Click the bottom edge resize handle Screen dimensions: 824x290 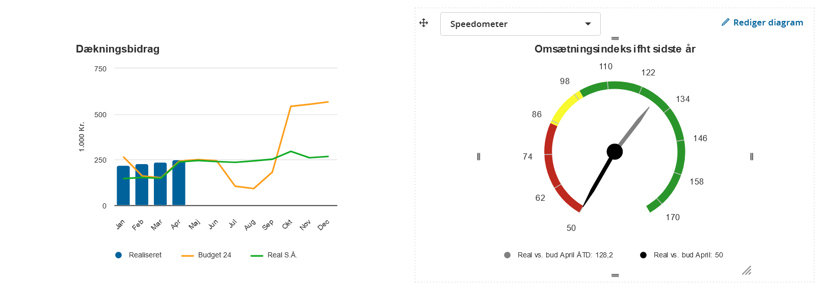pos(615,275)
